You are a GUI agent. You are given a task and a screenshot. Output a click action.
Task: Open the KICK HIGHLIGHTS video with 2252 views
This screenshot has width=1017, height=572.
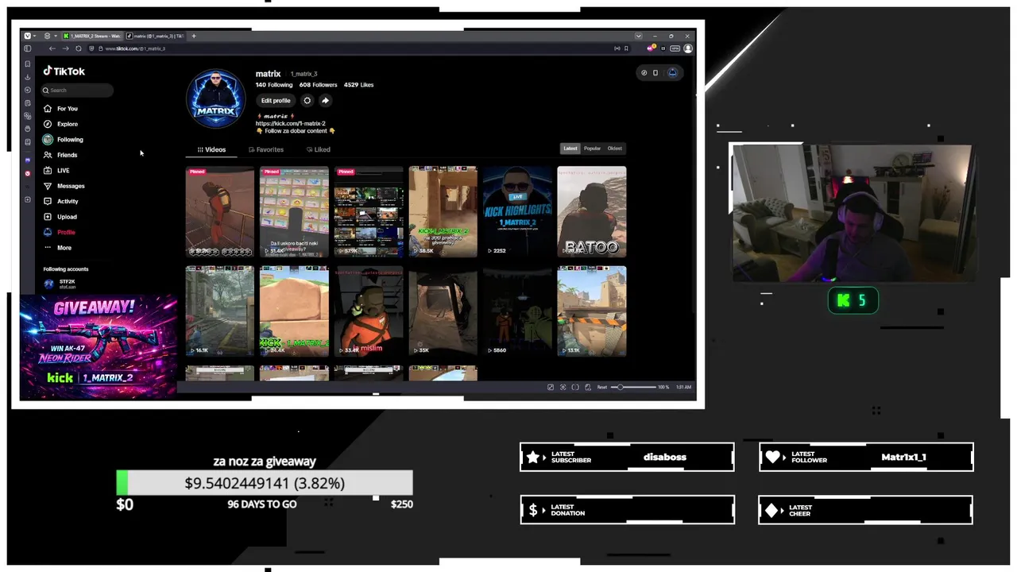coord(517,211)
